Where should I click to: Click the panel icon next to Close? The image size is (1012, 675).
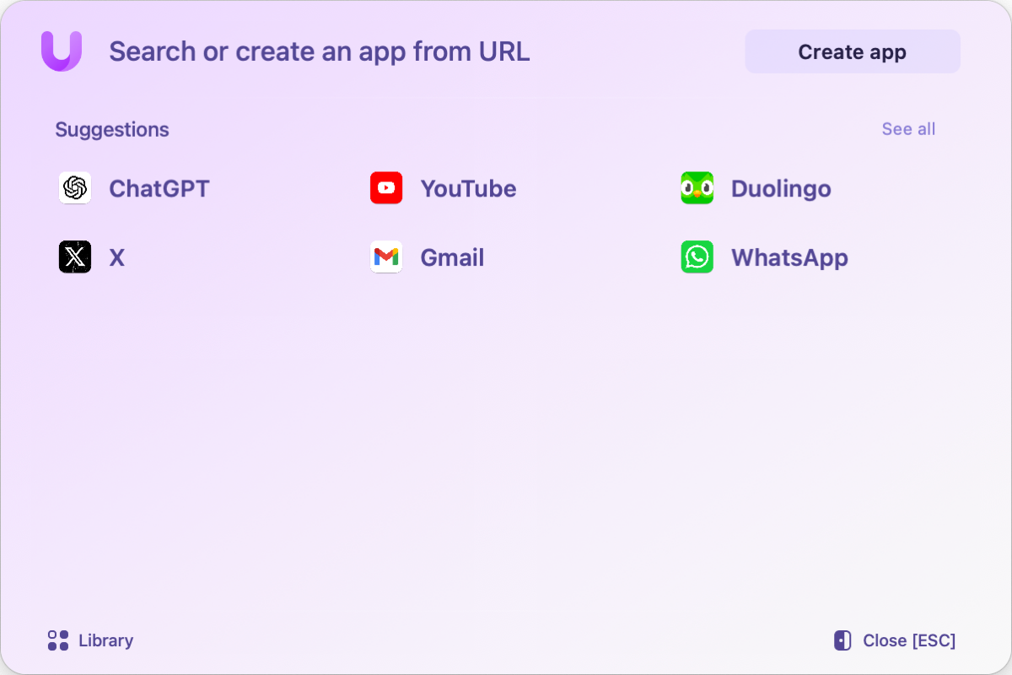[842, 640]
